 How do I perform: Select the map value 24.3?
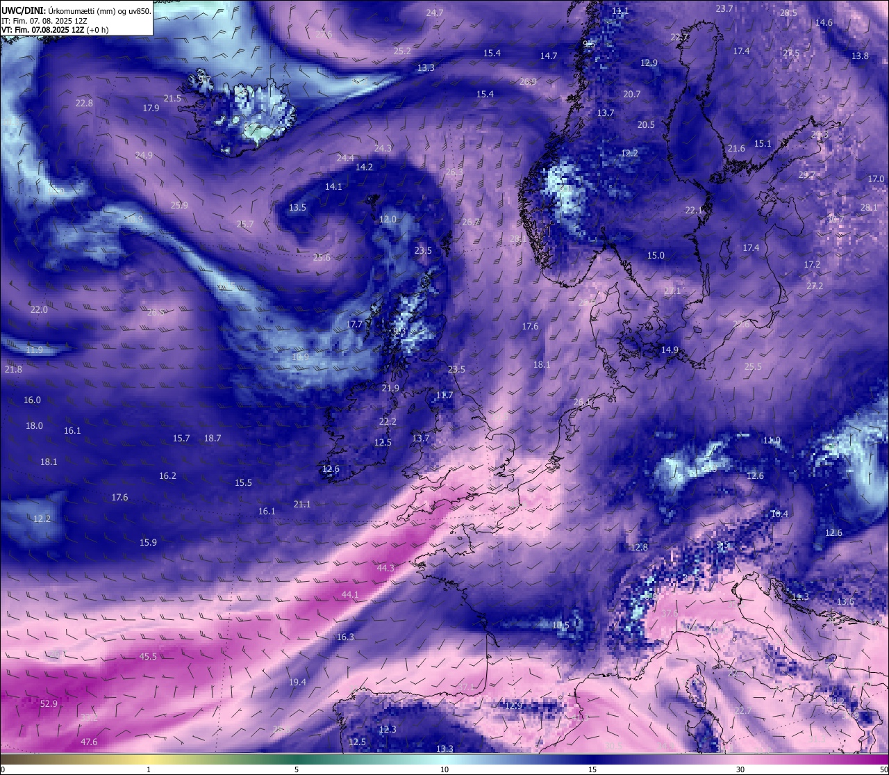coord(383,148)
